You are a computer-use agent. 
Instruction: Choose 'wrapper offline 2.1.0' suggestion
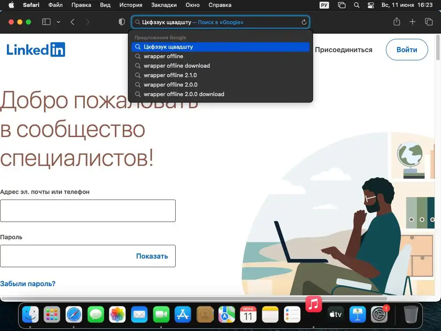click(220, 75)
